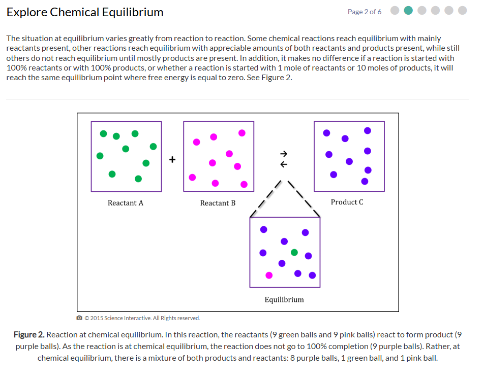Click the active page 2 dot
The height and width of the screenshot is (381, 484).
(408, 11)
